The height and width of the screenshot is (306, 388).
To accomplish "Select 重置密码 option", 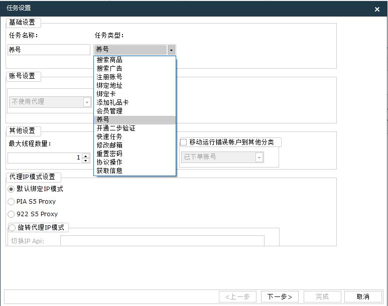I will [x=135, y=154].
